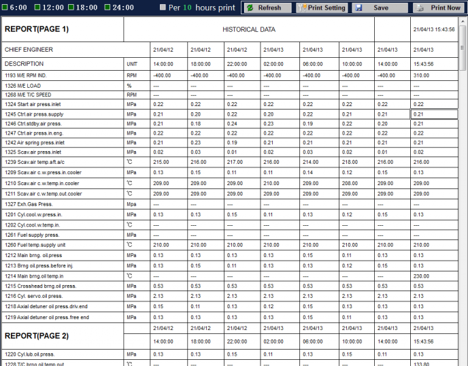Click the REPORT(PAGE 2) heading
This screenshot has height=366, width=468.
[37, 336]
